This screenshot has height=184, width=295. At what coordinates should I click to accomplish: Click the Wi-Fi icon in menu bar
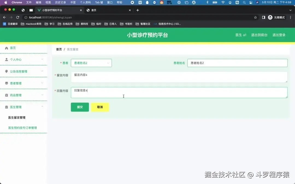223,2
